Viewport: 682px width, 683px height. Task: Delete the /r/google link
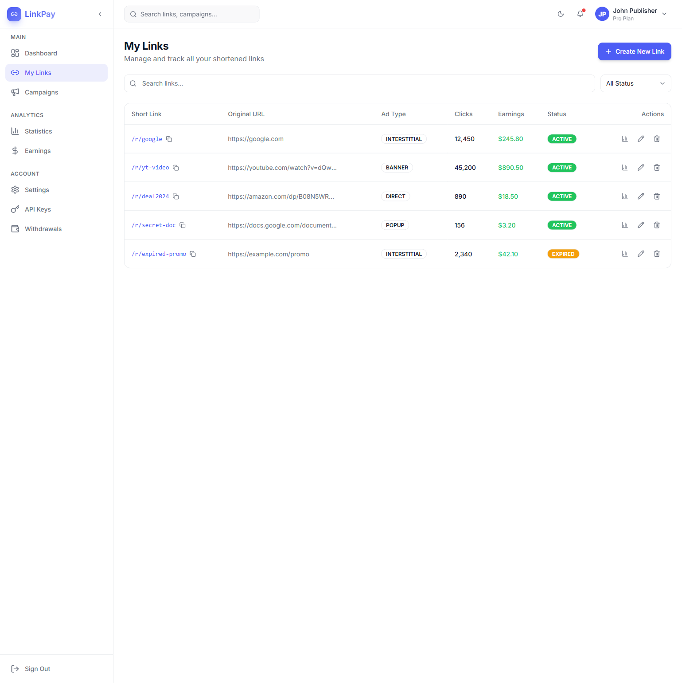657,139
